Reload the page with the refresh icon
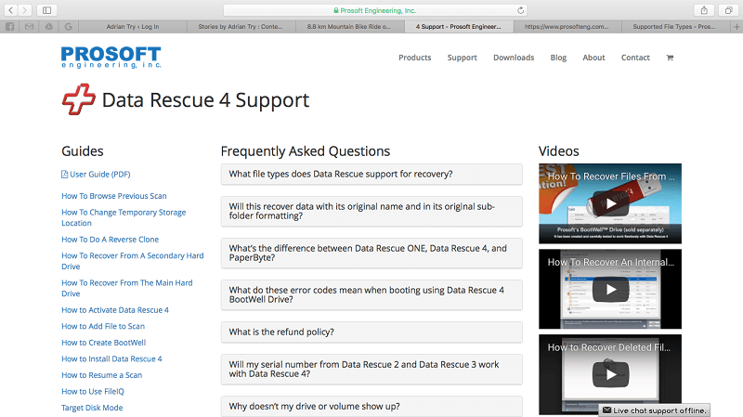The image size is (743, 417). pos(520,10)
